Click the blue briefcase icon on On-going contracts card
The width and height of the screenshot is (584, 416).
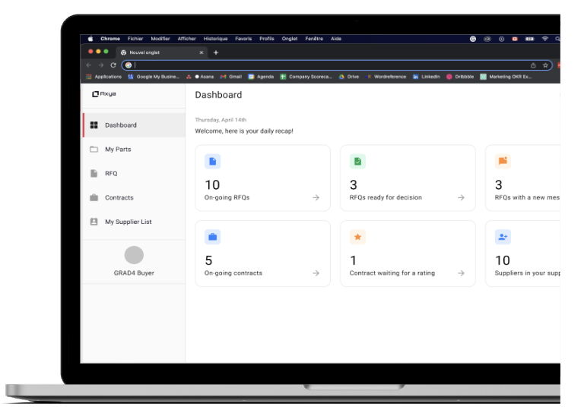point(213,237)
